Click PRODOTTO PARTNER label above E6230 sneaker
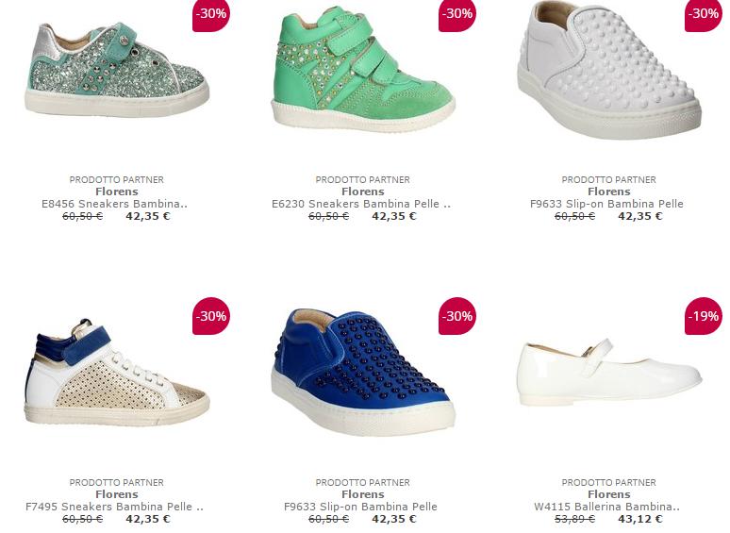Viewport: 730px width, 533px height. 363,179
